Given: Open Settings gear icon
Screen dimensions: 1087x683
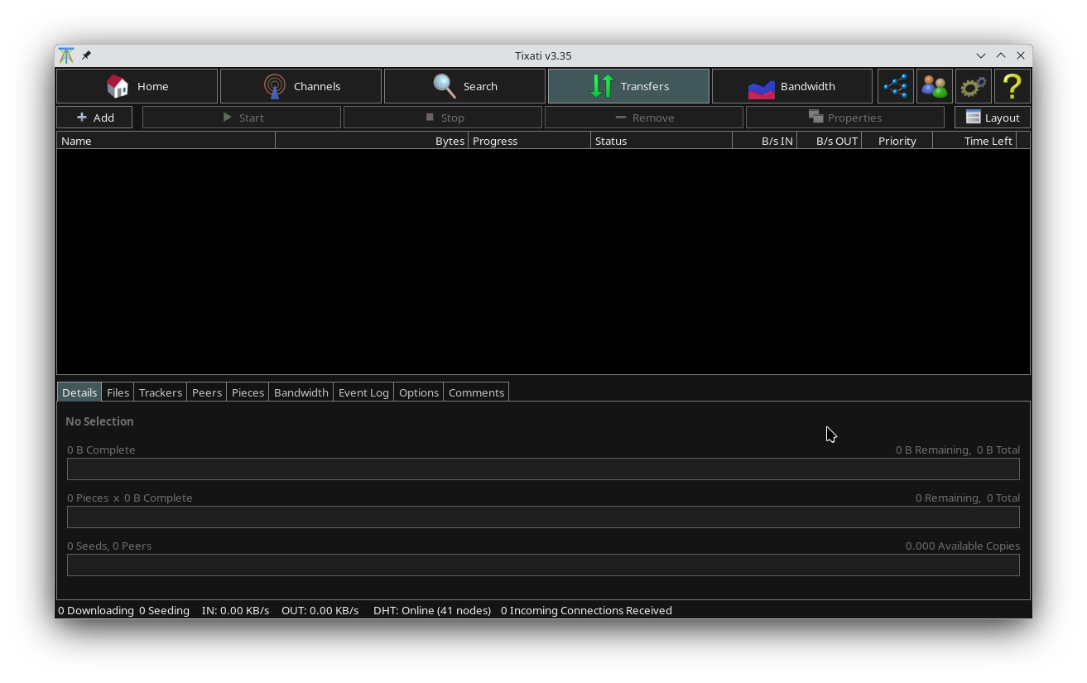Looking at the screenshot, I should tap(974, 86).
